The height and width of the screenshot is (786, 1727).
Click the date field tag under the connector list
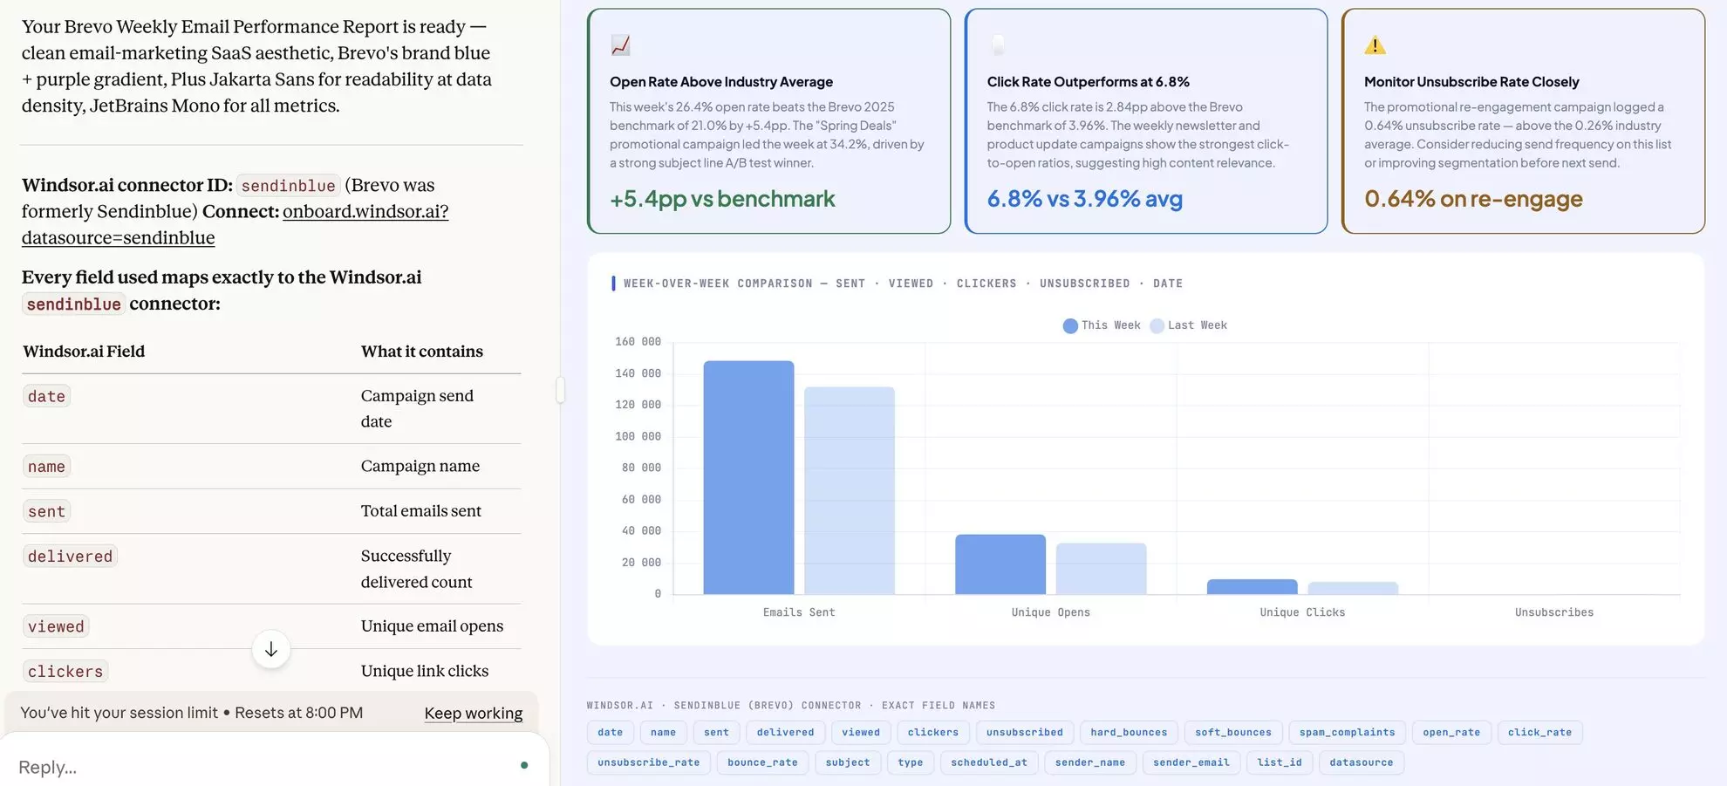[x=610, y=732]
